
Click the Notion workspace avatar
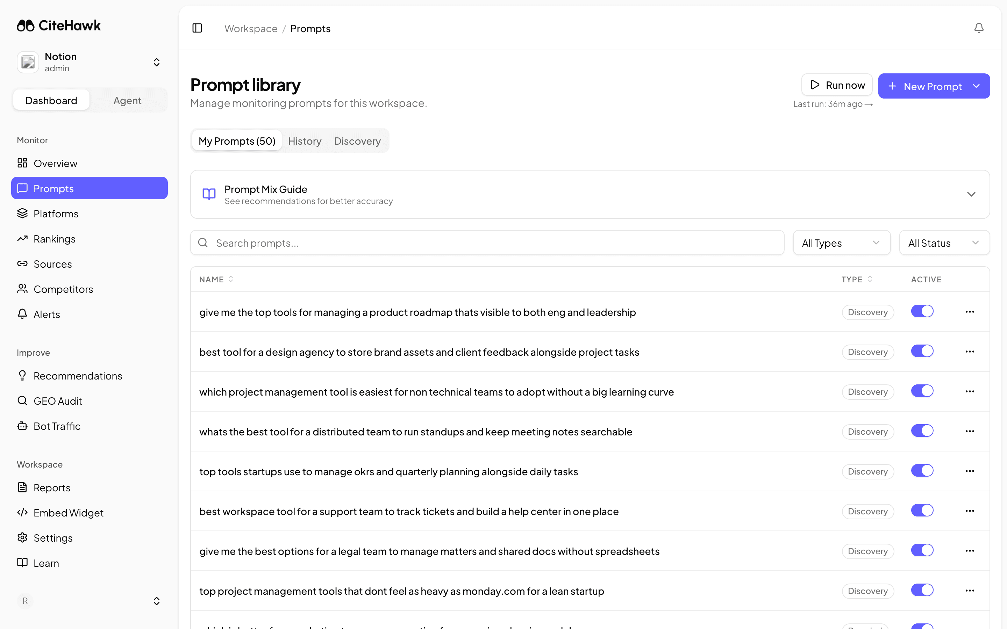(28, 63)
